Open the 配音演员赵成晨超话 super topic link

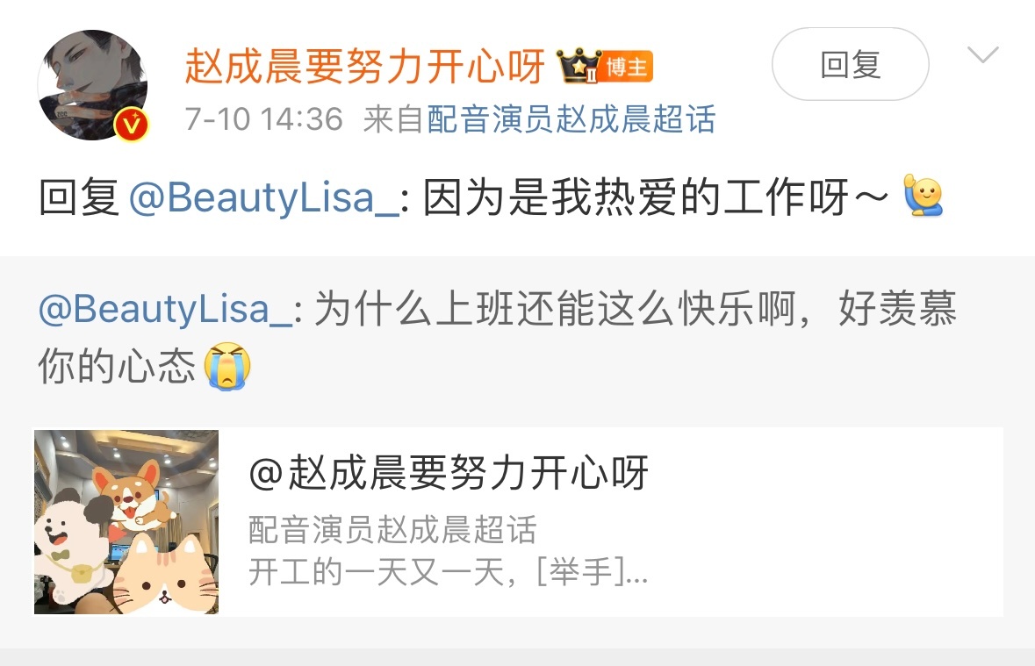[571, 119]
